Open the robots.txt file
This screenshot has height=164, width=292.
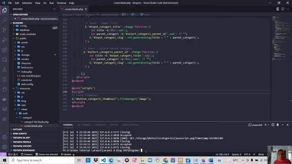(26, 80)
